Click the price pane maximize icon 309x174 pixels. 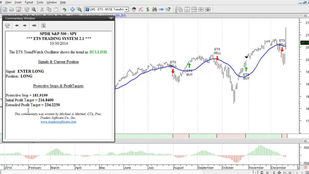coord(305,15)
